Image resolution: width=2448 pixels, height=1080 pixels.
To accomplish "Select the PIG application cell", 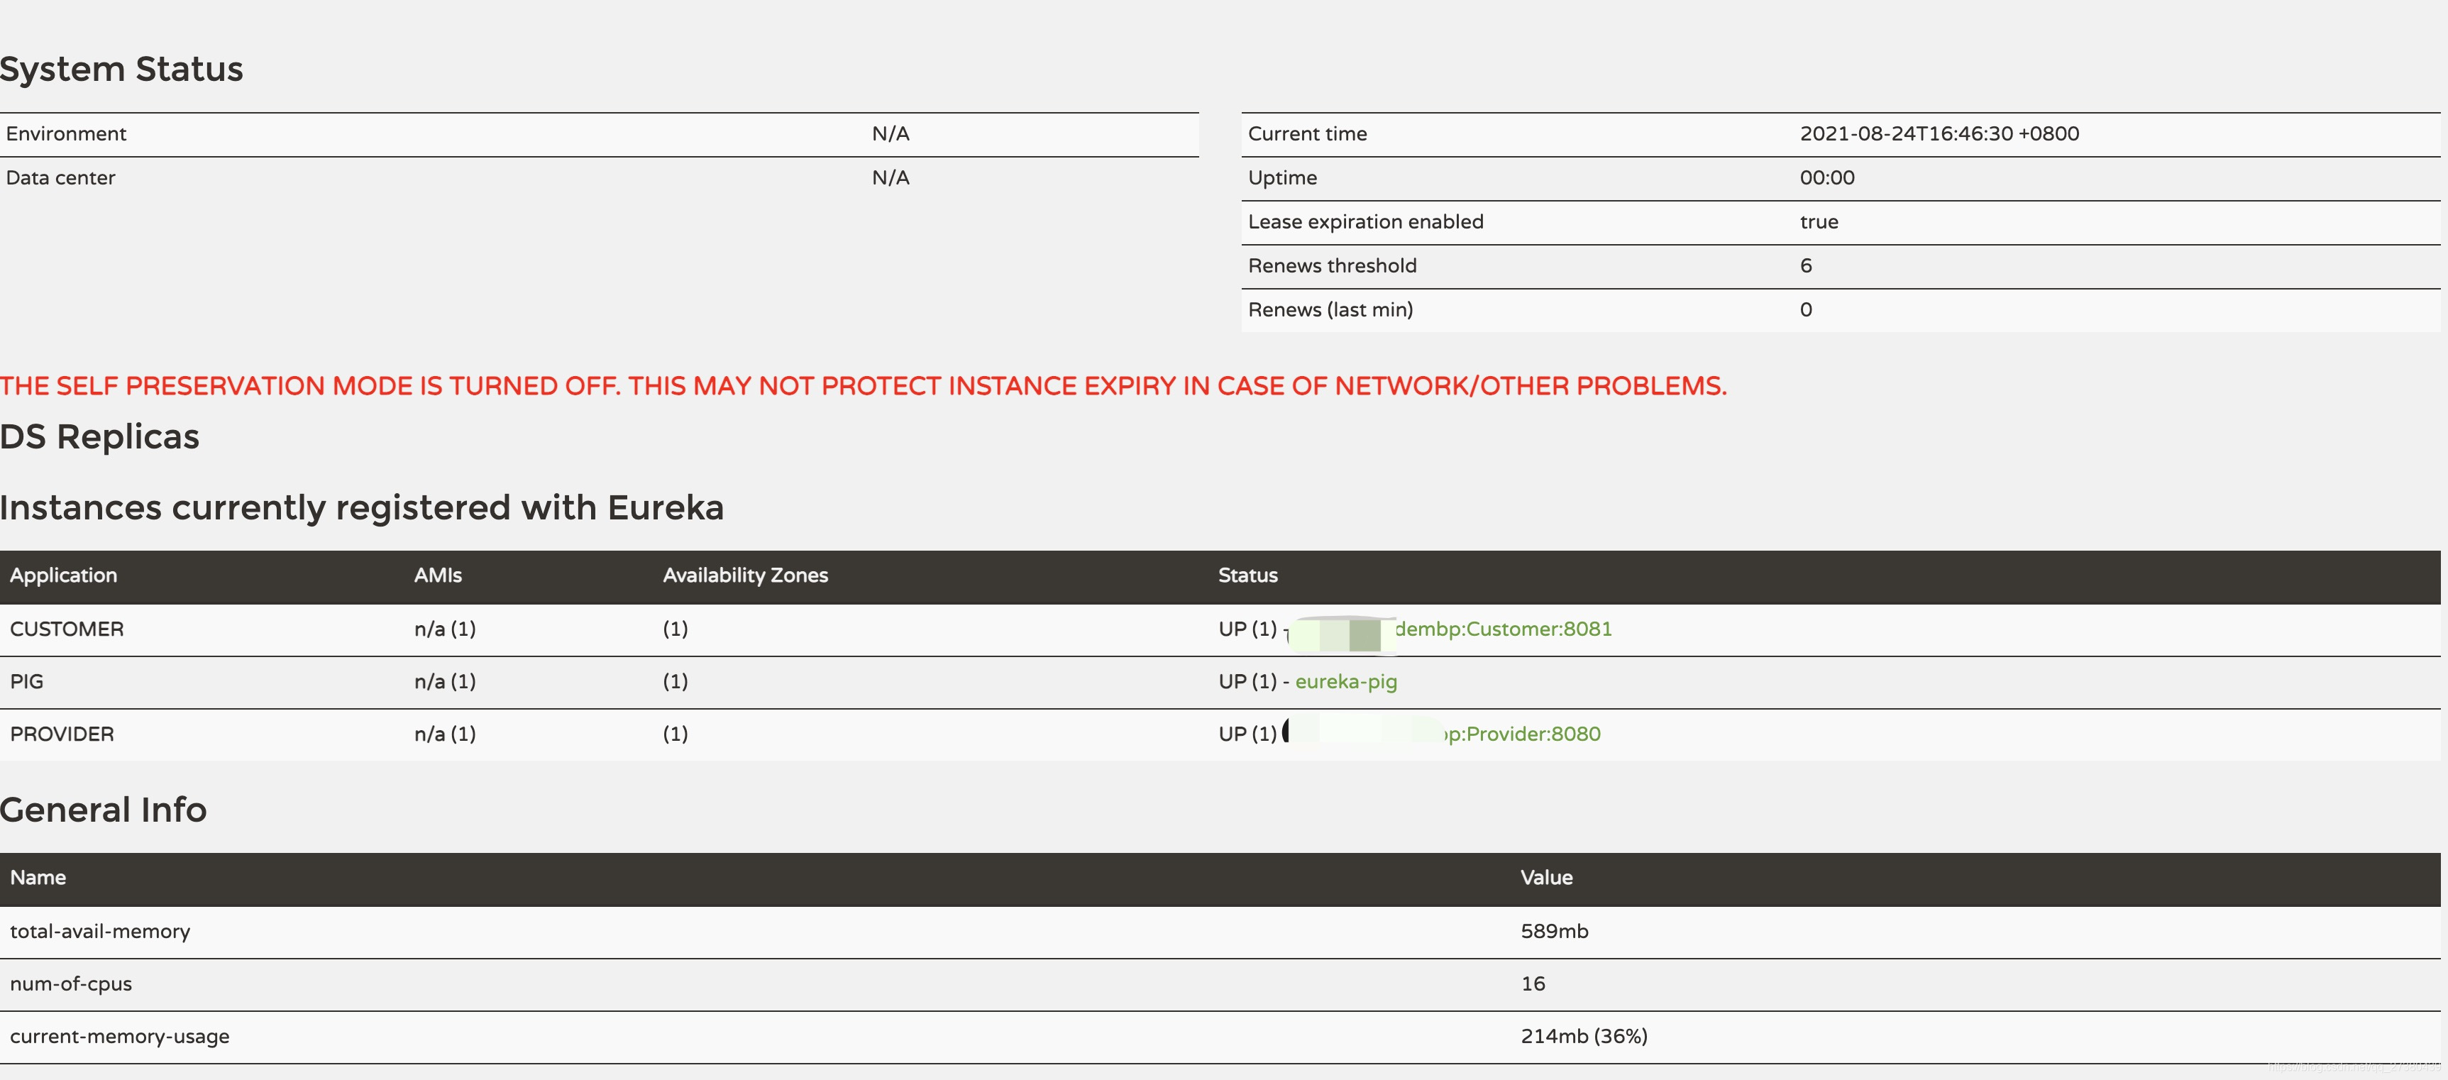I will point(27,682).
